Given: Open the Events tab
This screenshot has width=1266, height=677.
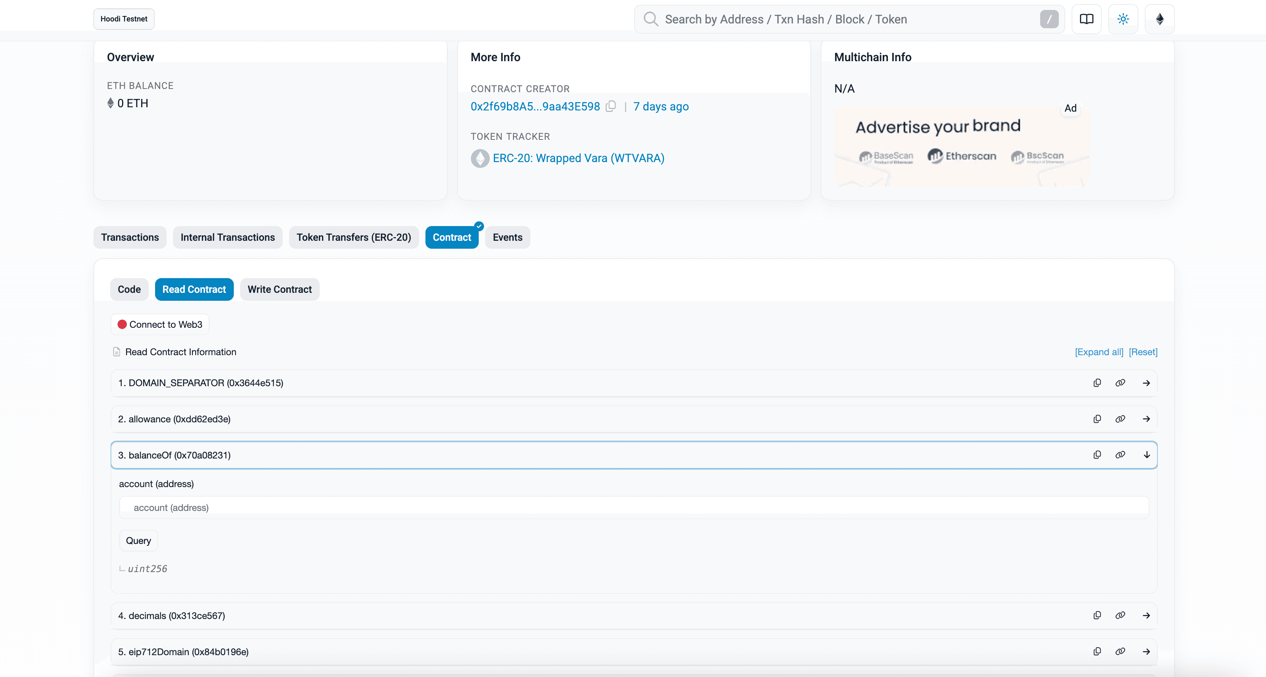Looking at the screenshot, I should tap(507, 238).
